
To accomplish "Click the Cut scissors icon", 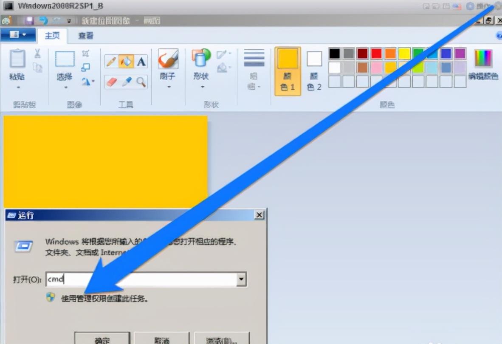I will 37,54.
